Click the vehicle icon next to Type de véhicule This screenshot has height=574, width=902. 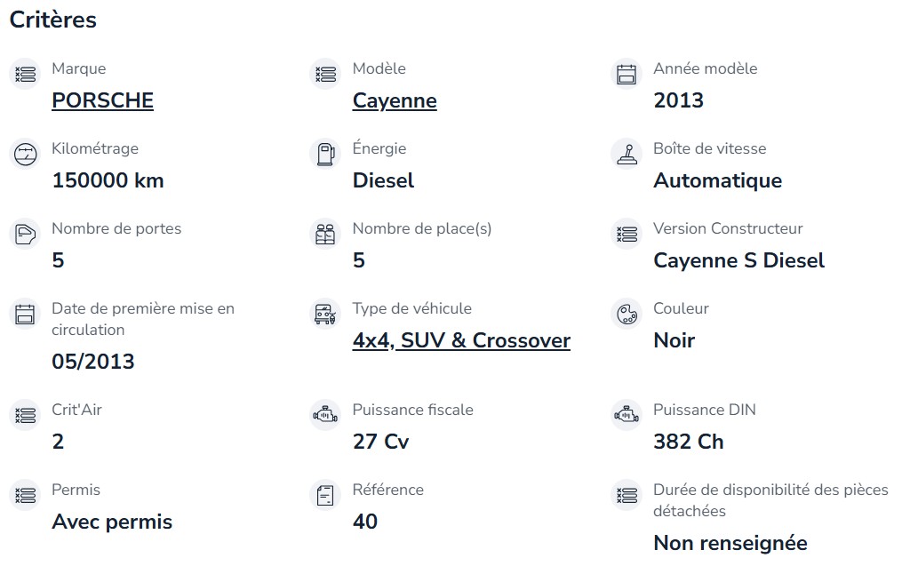point(325,314)
